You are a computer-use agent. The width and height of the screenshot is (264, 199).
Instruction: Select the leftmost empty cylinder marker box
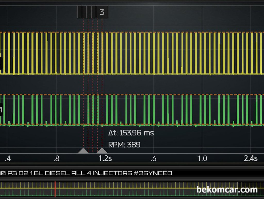coord(79,12)
